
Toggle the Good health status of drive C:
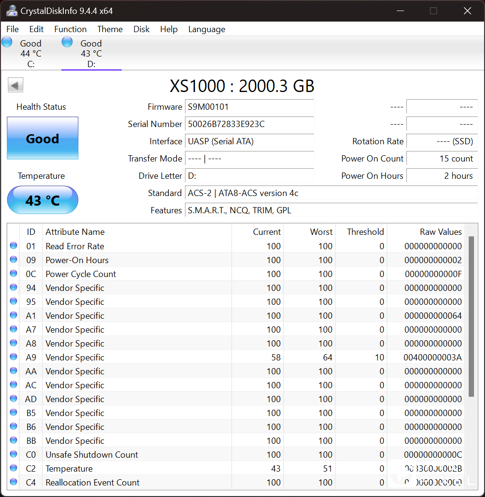click(x=31, y=43)
